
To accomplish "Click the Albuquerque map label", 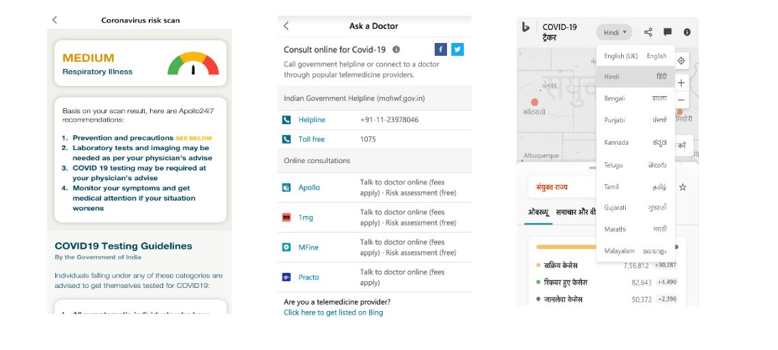I will point(541,155).
